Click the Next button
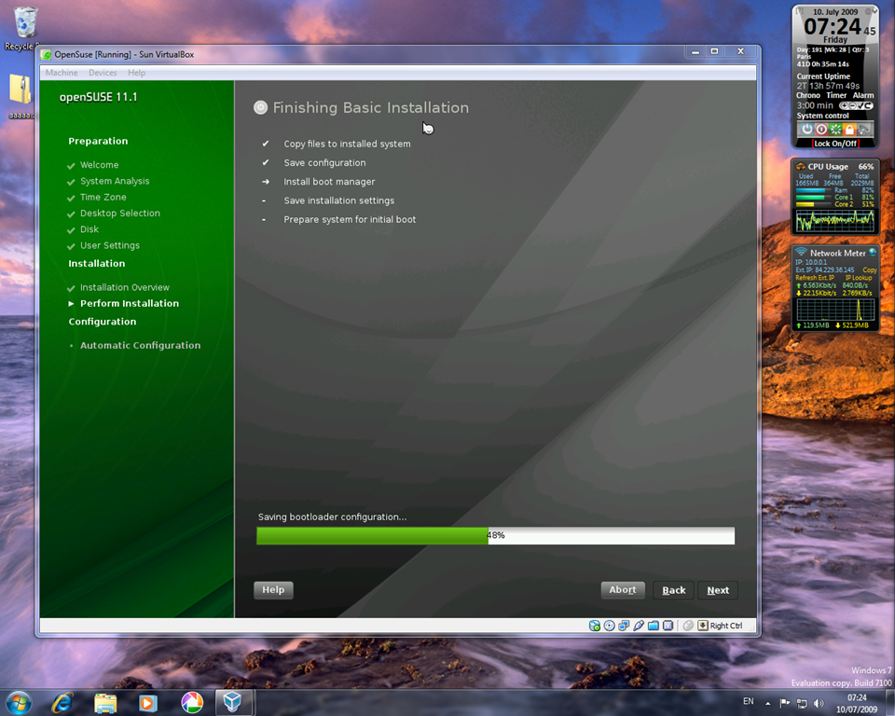Viewport: 895px width, 716px height. (x=718, y=590)
